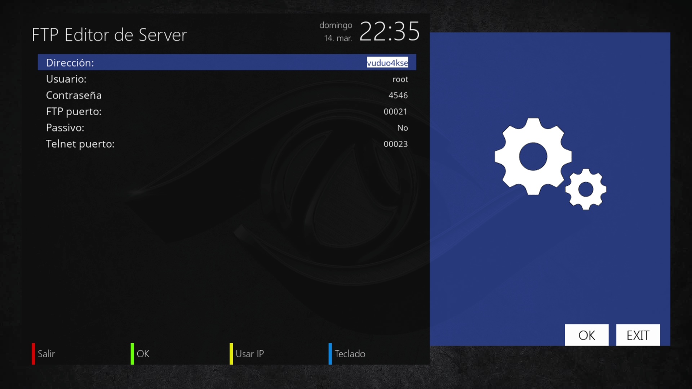Click the white EXIT button
692x389 pixels.
pyautogui.click(x=638, y=335)
